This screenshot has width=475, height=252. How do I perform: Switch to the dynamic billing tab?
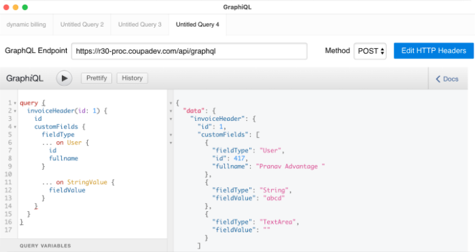pyautogui.click(x=27, y=24)
